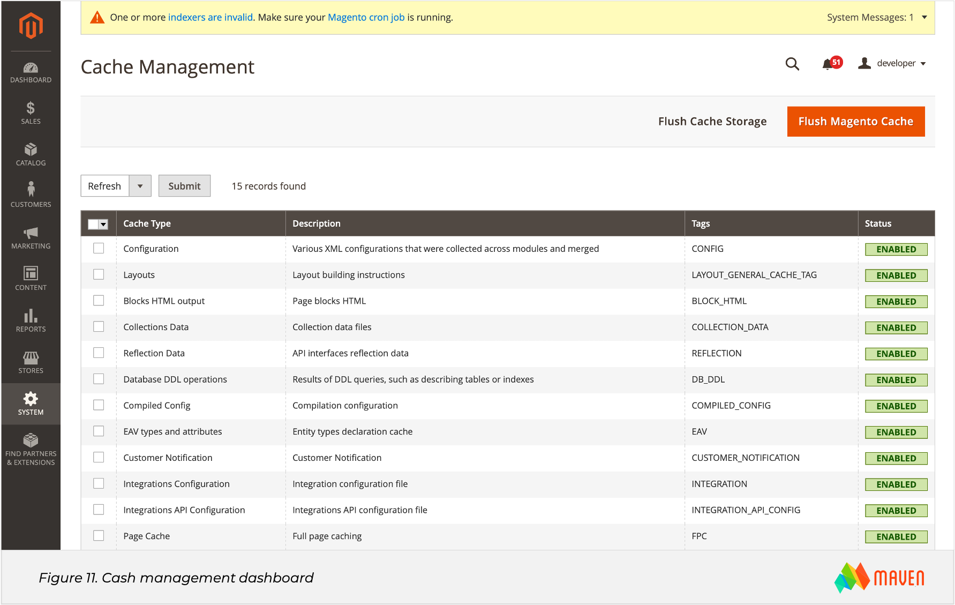Open the Sales sidebar icon
The width and height of the screenshot is (955, 605).
(31, 108)
